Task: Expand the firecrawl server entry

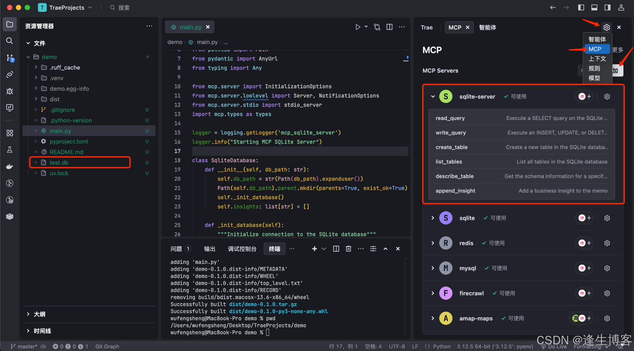Action: tap(433, 293)
